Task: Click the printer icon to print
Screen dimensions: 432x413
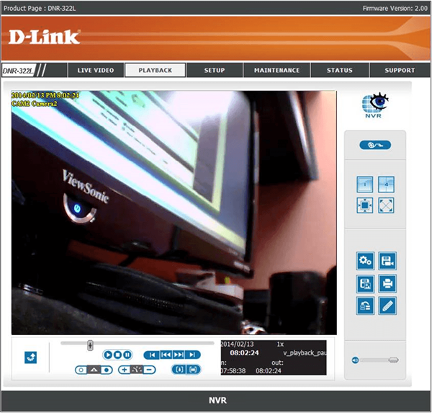Action: [x=387, y=283]
